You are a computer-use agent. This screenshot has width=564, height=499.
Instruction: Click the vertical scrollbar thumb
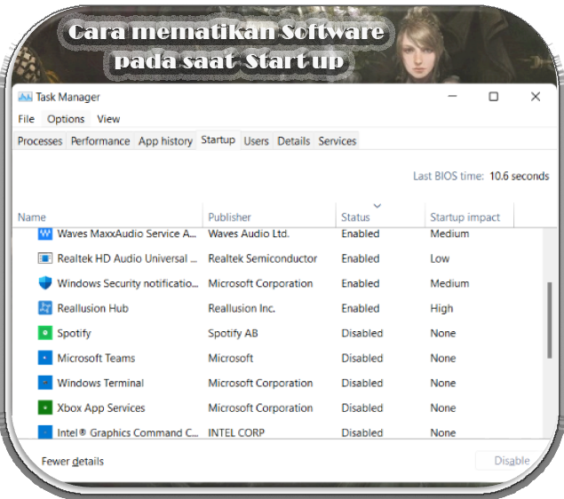[x=549, y=320]
